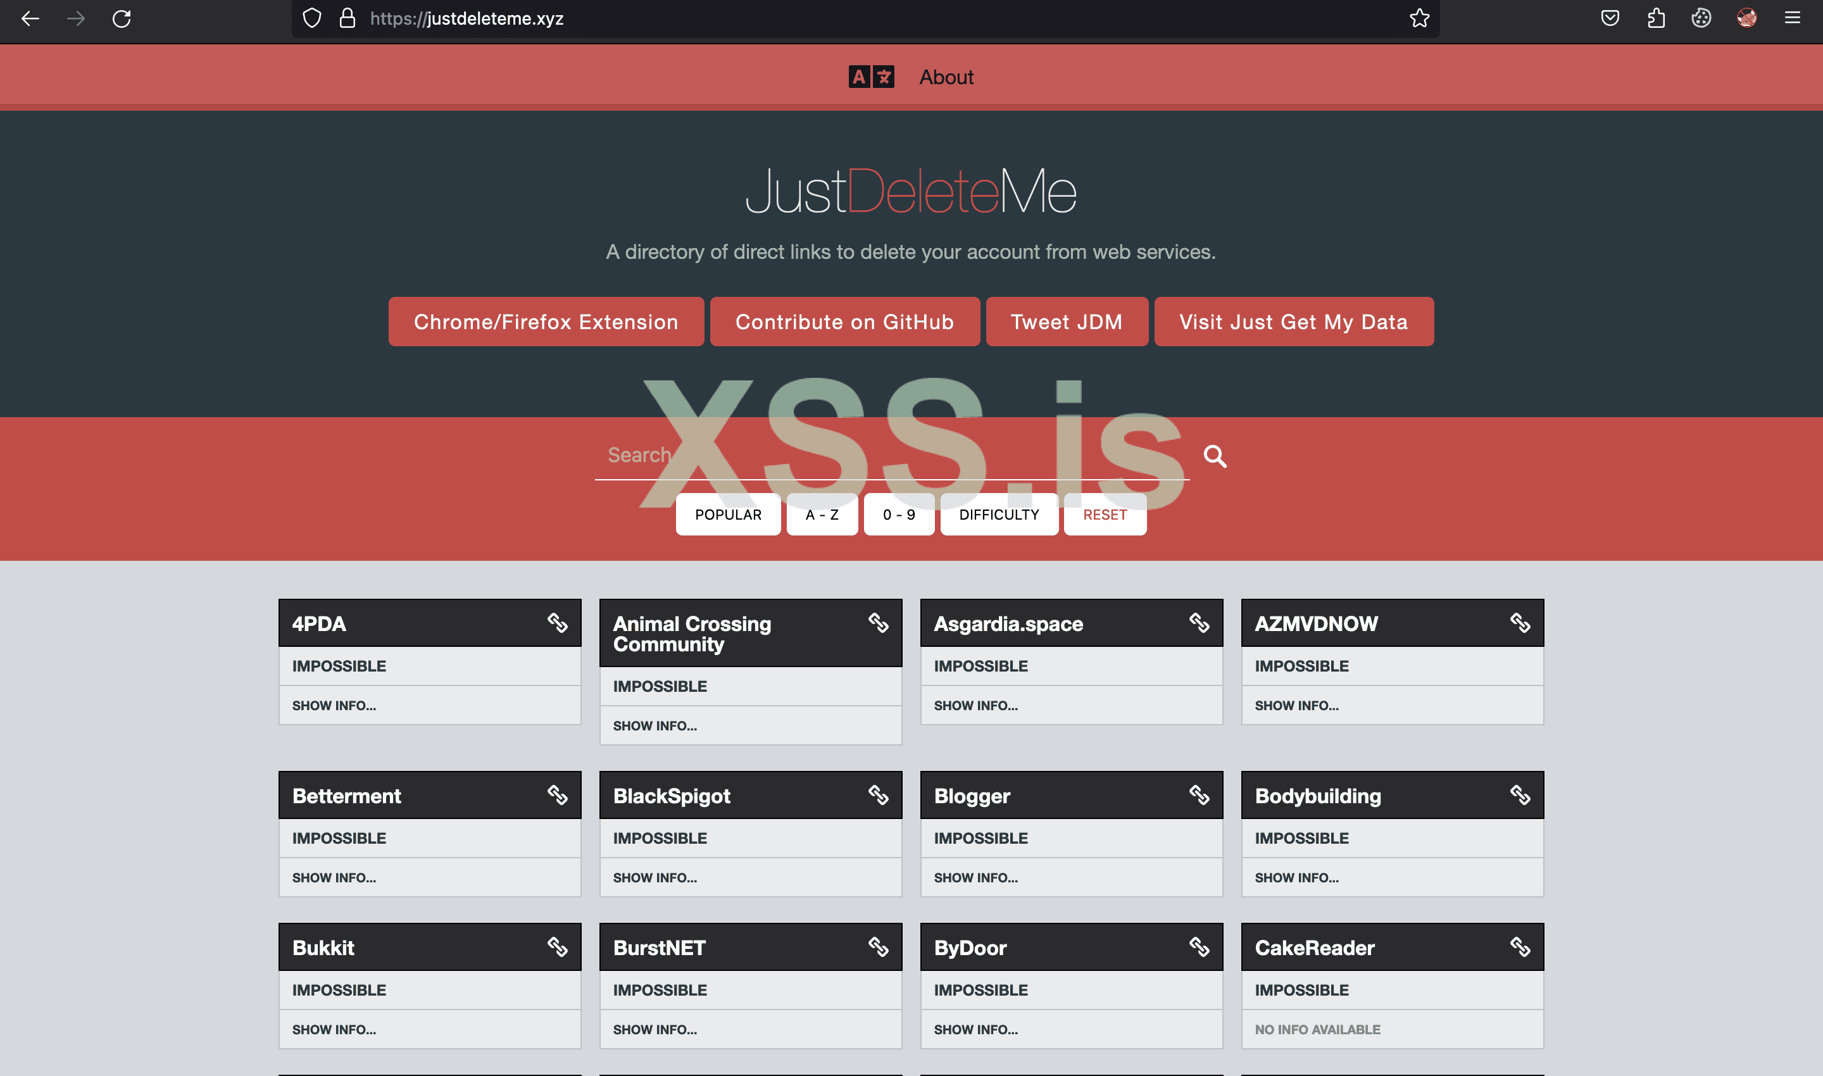Click the tracking protection shield icon
Screen dimensions: 1823x1076
(x=312, y=18)
